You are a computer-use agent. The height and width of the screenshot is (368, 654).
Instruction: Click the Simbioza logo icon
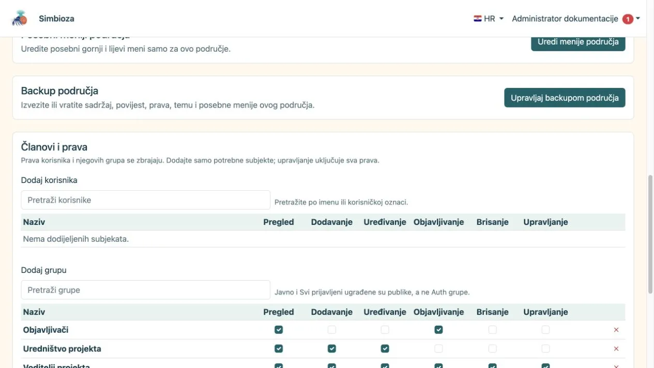[x=20, y=18]
